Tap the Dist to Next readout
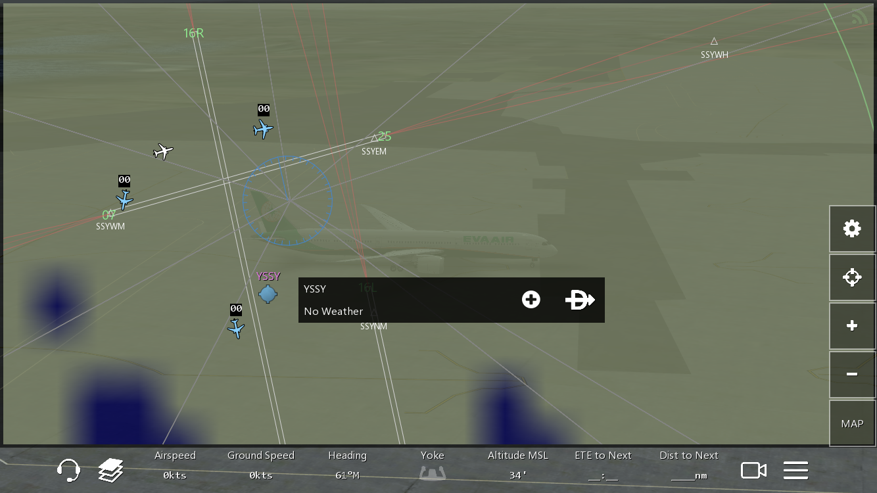The height and width of the screenshot is (493, 877). point(689,465)
